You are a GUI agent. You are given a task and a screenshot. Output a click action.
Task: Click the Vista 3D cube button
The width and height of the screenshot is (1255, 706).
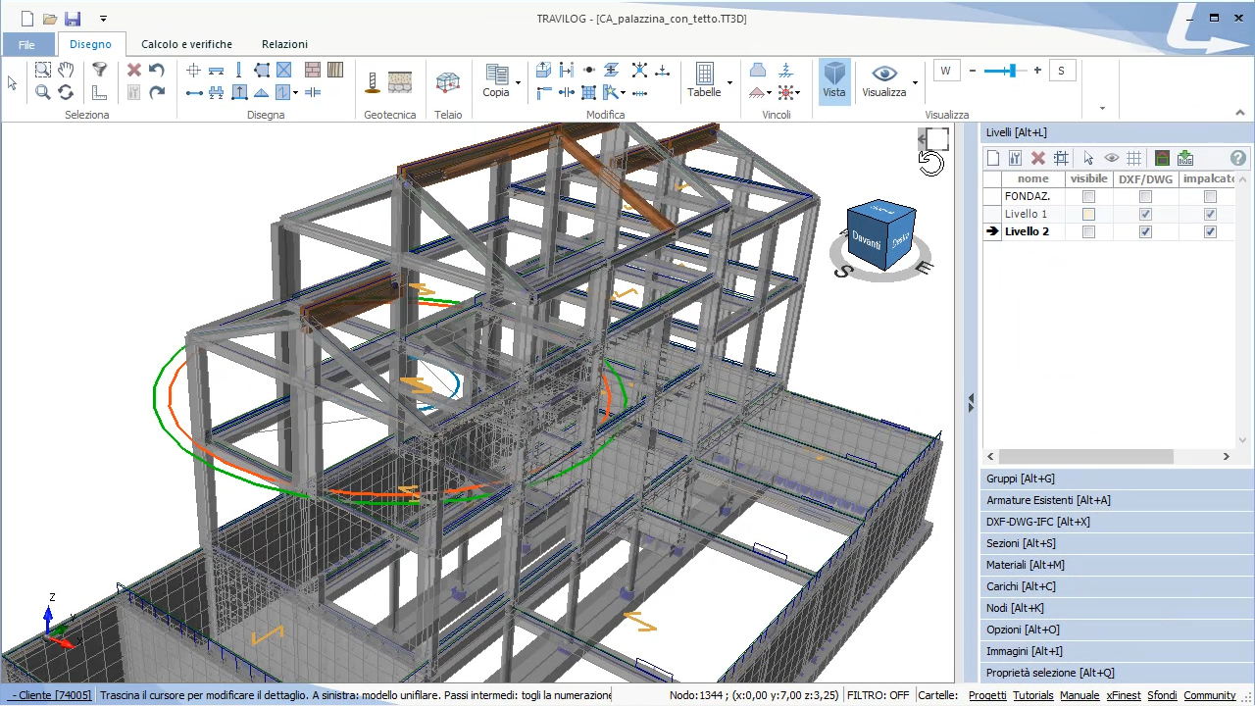pos(834,79)
